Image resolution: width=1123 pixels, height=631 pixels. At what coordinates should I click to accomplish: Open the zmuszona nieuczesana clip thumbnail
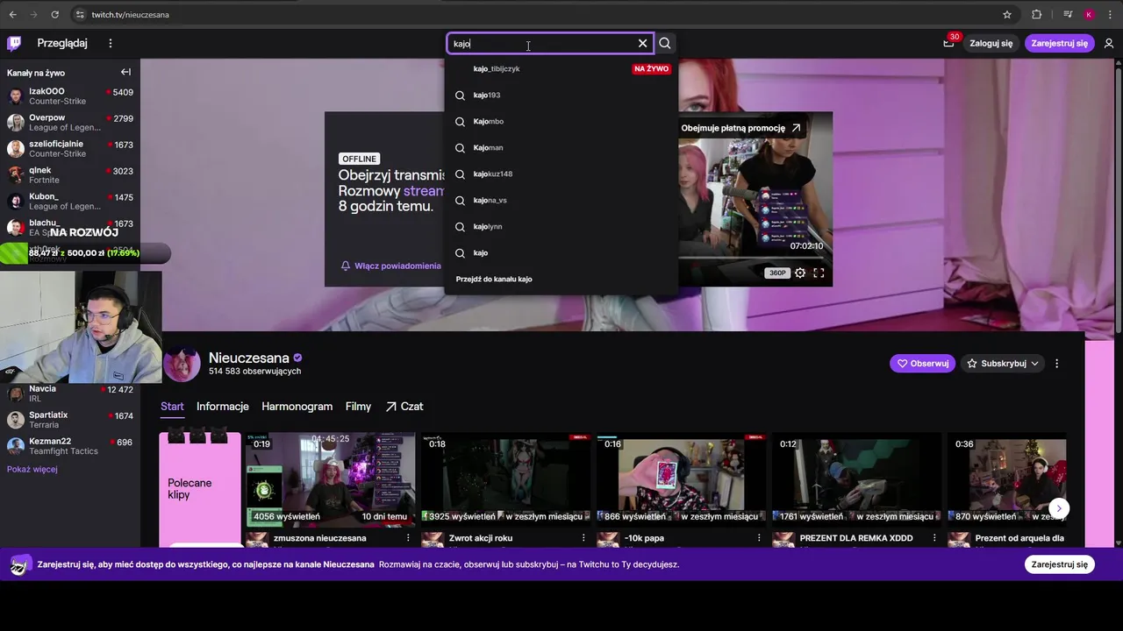pyautogui.click(x=331, y=479)
